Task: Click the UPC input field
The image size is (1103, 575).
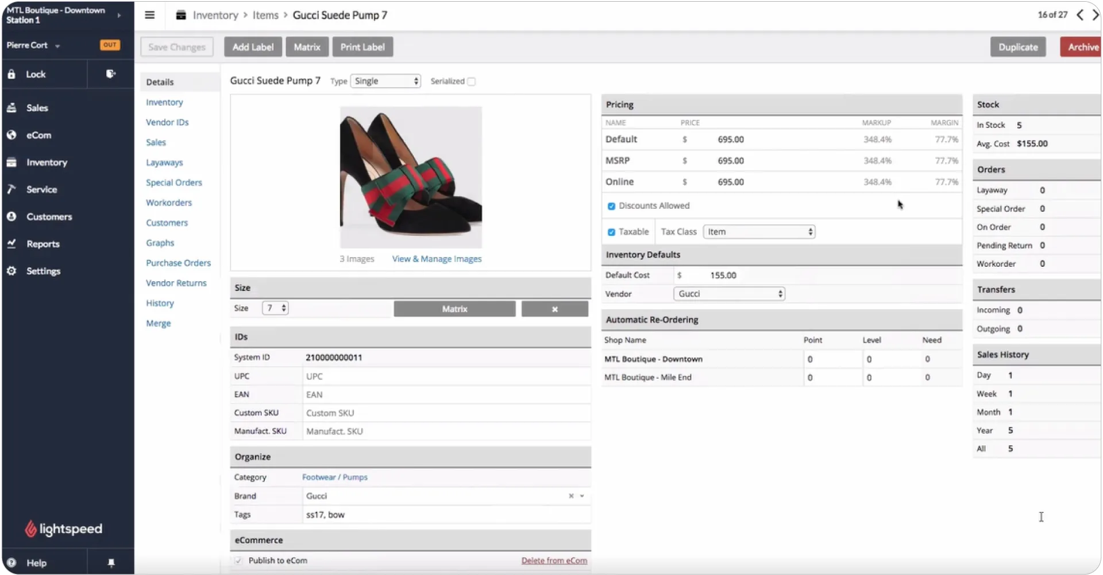Action: point(446,376)
